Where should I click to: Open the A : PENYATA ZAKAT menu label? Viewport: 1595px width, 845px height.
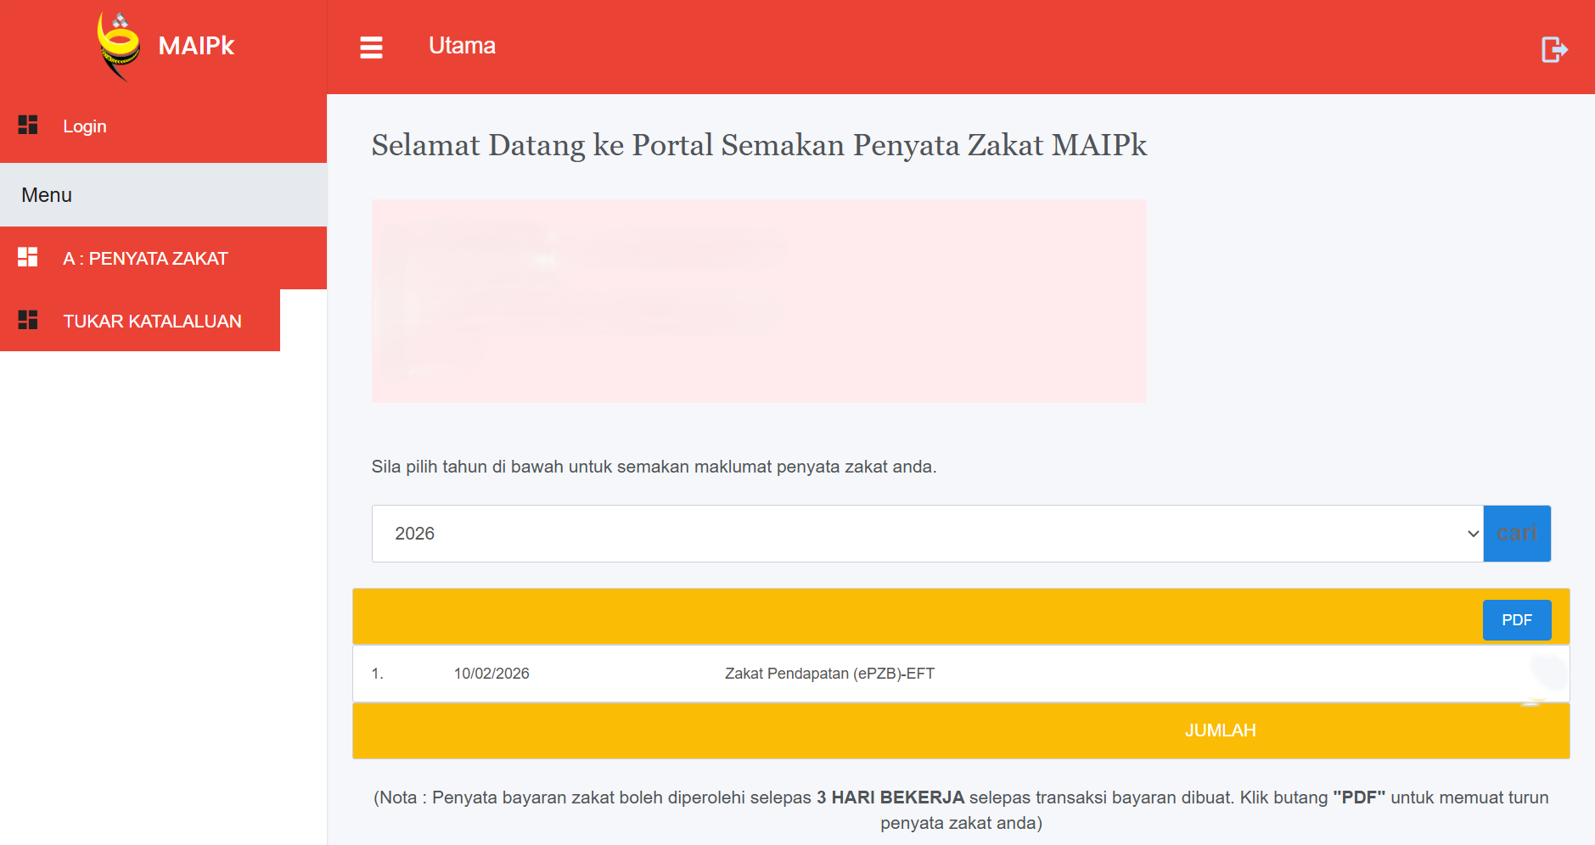click(x=145, y=259)
